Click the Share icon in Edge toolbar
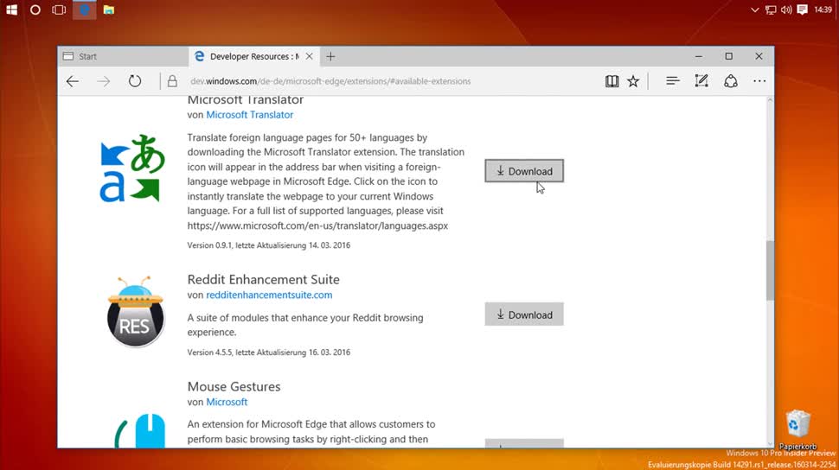The image size is (839, 470). 730,81
